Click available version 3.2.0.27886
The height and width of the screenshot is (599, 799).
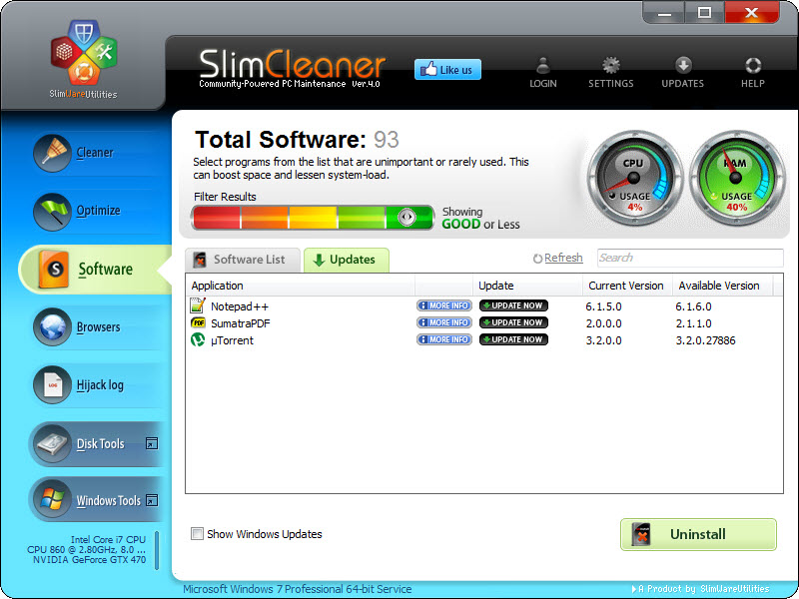(x=706, y=340)
